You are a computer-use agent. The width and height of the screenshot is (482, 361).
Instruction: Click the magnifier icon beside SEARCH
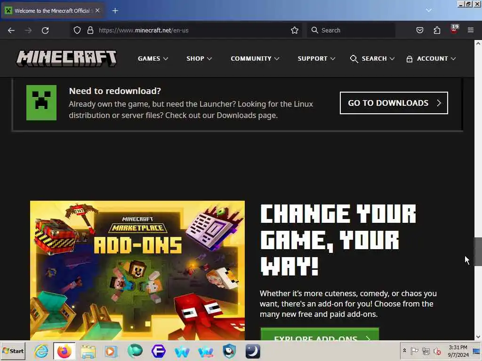[354, 59]
